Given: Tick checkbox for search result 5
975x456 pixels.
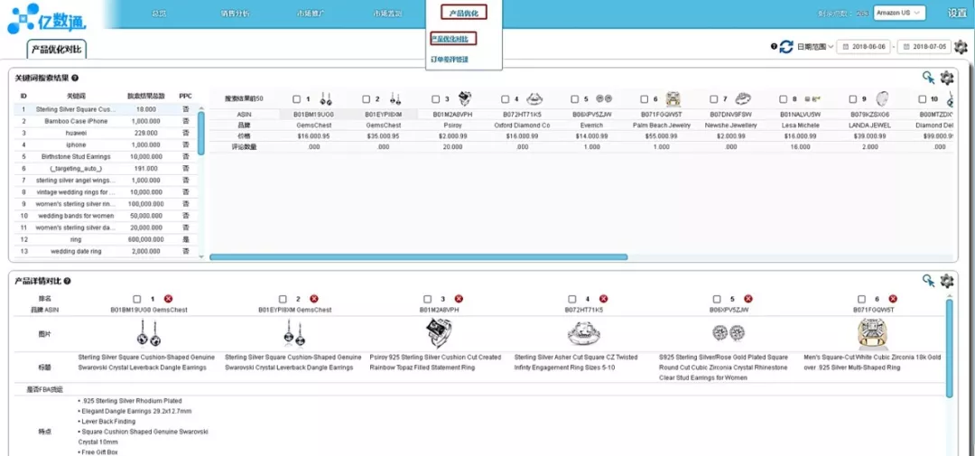Looking at the screenshot, I should pos(575,99).
